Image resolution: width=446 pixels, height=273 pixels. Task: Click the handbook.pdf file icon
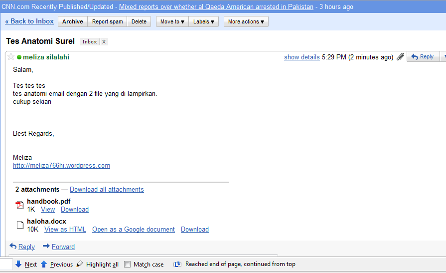[x=19, y=205]
